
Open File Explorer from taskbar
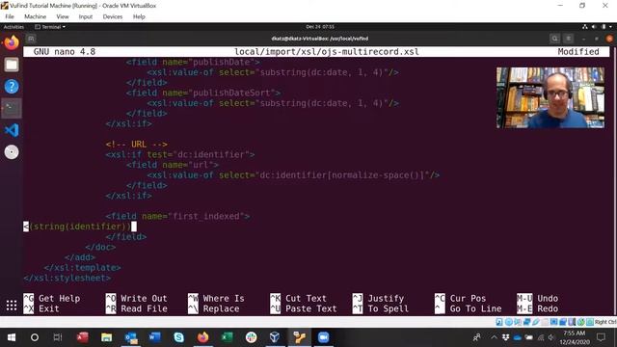(107, 337)
